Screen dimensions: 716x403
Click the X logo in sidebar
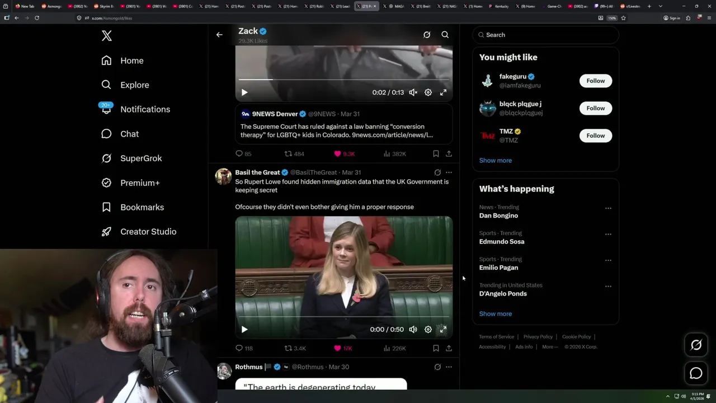[x=107, y=36]
